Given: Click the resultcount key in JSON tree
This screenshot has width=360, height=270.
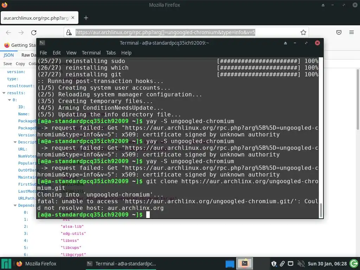Looking at the screenshot, I should point(21,86).
